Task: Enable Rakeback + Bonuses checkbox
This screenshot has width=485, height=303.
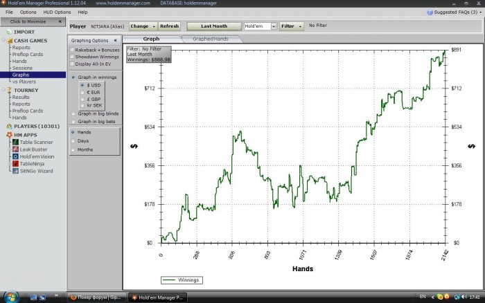Action: (72, 50)
